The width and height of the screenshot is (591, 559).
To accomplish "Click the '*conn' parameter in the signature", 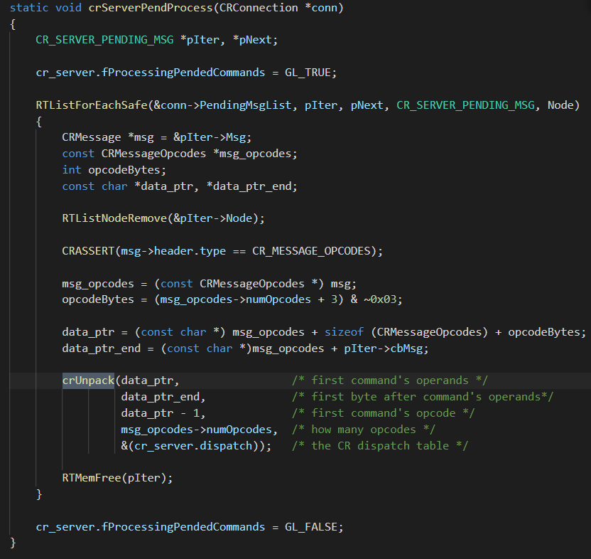I will pos(321,8).
